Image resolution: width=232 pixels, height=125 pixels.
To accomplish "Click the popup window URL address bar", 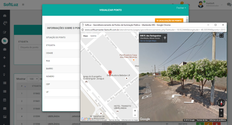I will tap(155, 30).
